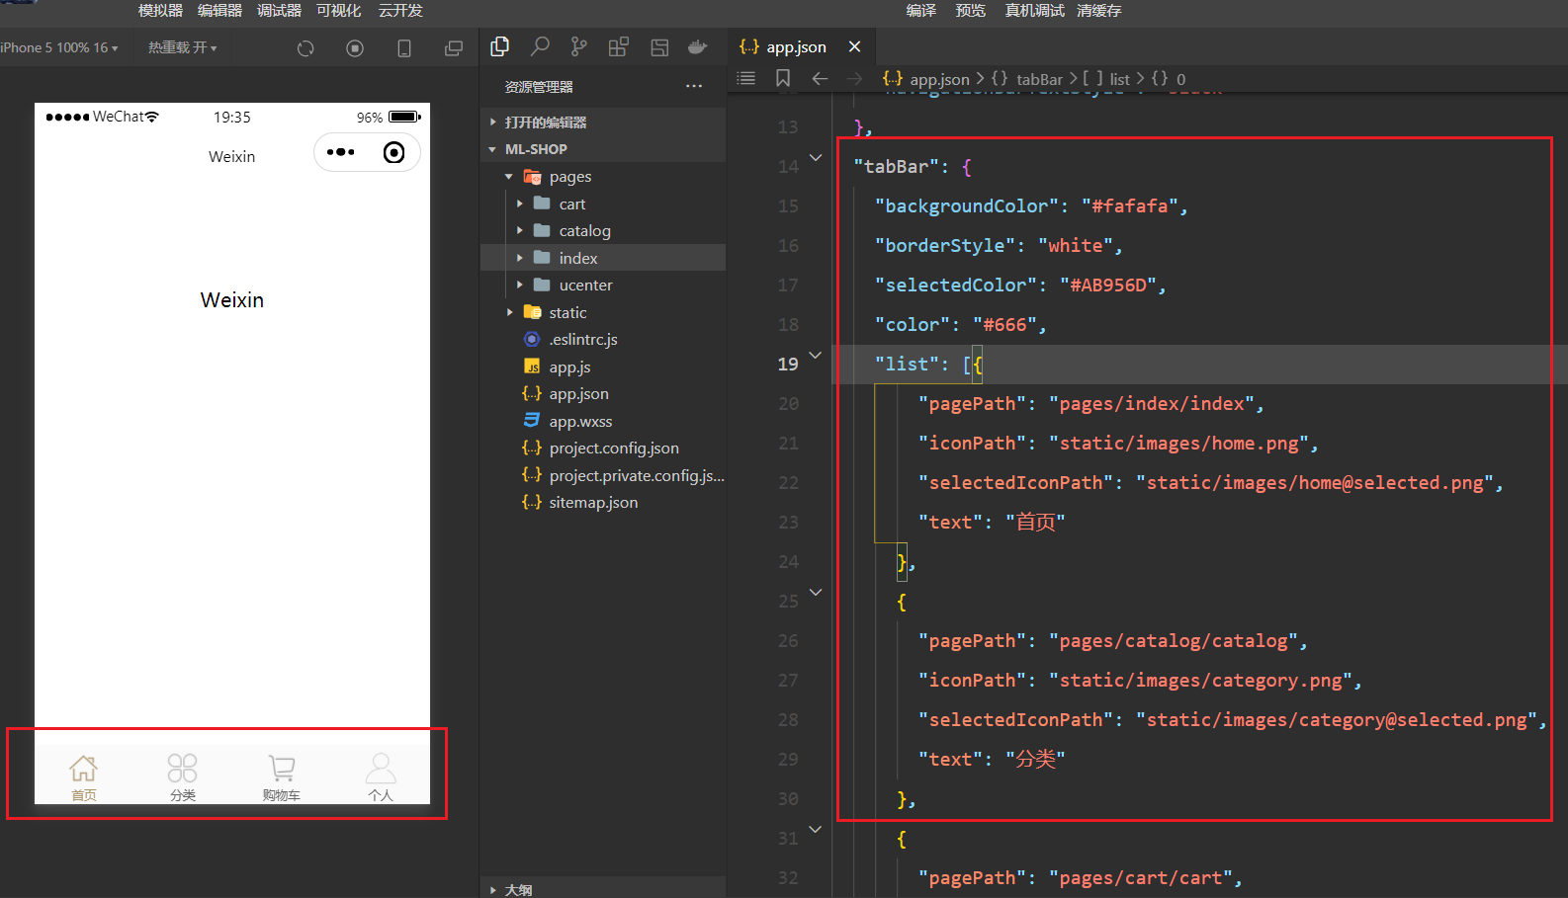Toggle the 编辑器 editor panel
1568x898 pixels.
click(219, 11)
